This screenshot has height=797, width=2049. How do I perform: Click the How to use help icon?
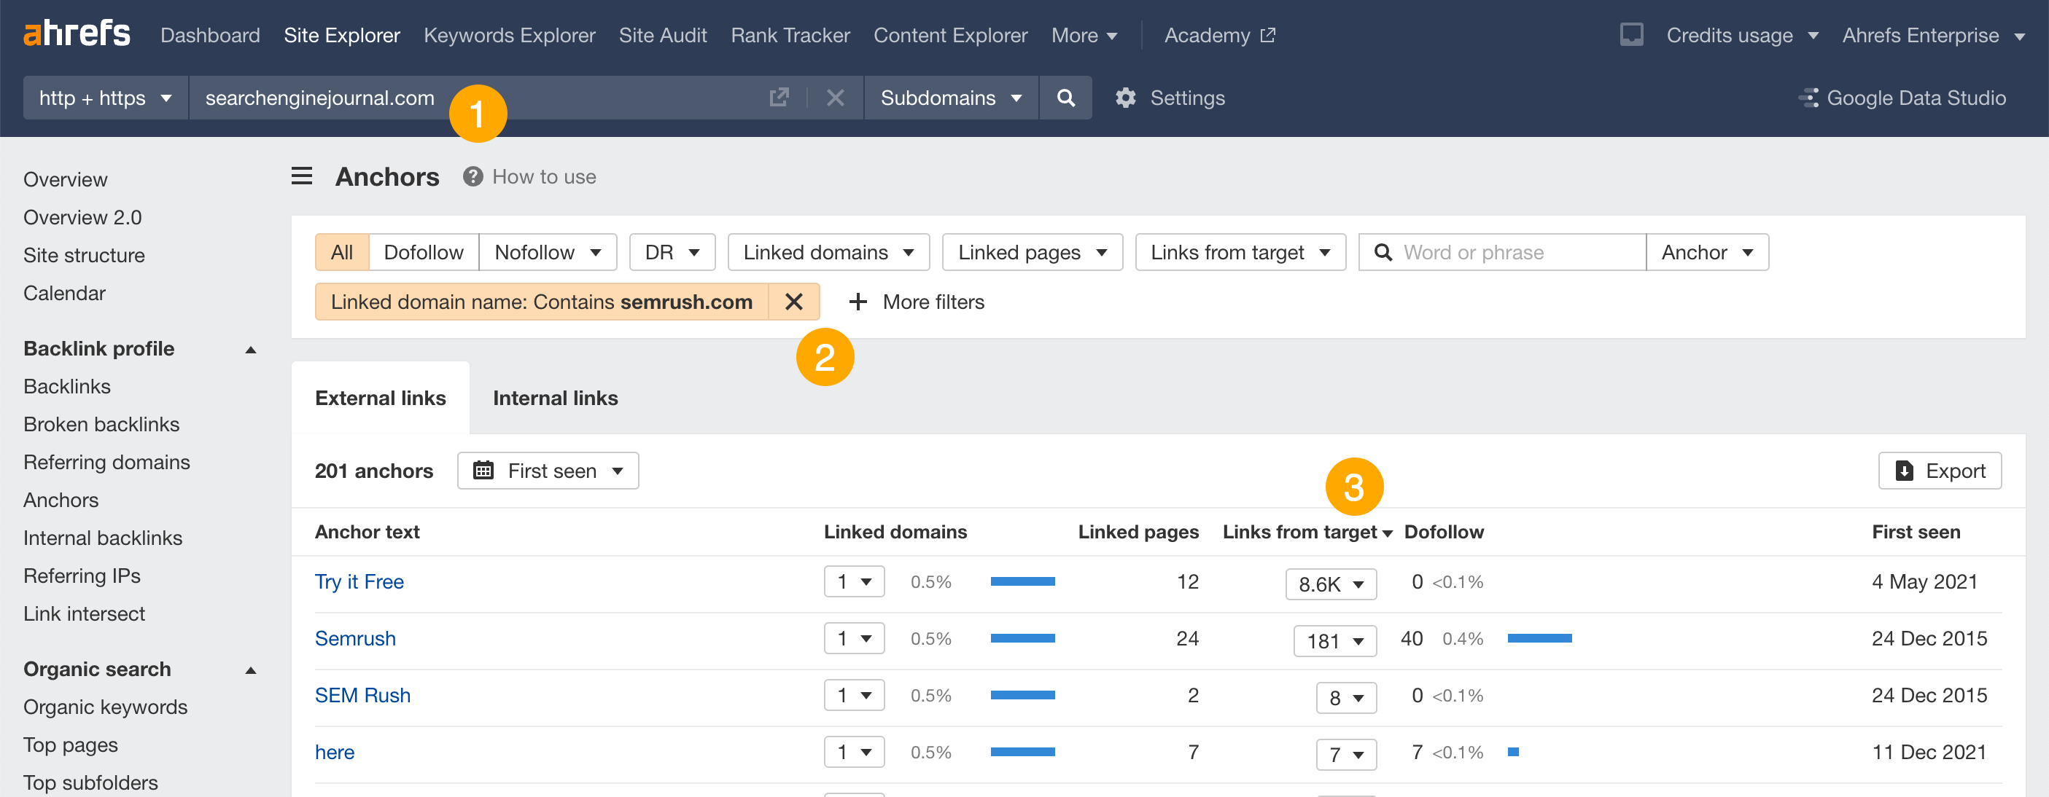point(473,176)
